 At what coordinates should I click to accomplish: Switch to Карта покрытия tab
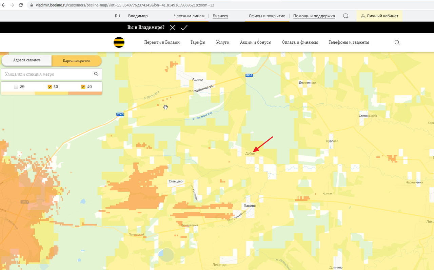coord(76,61)
